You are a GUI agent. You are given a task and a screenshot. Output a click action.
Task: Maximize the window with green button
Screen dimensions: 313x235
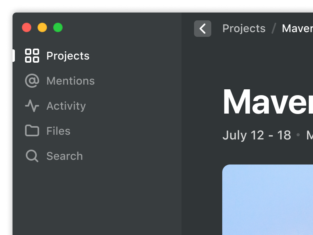pos(58,27)
